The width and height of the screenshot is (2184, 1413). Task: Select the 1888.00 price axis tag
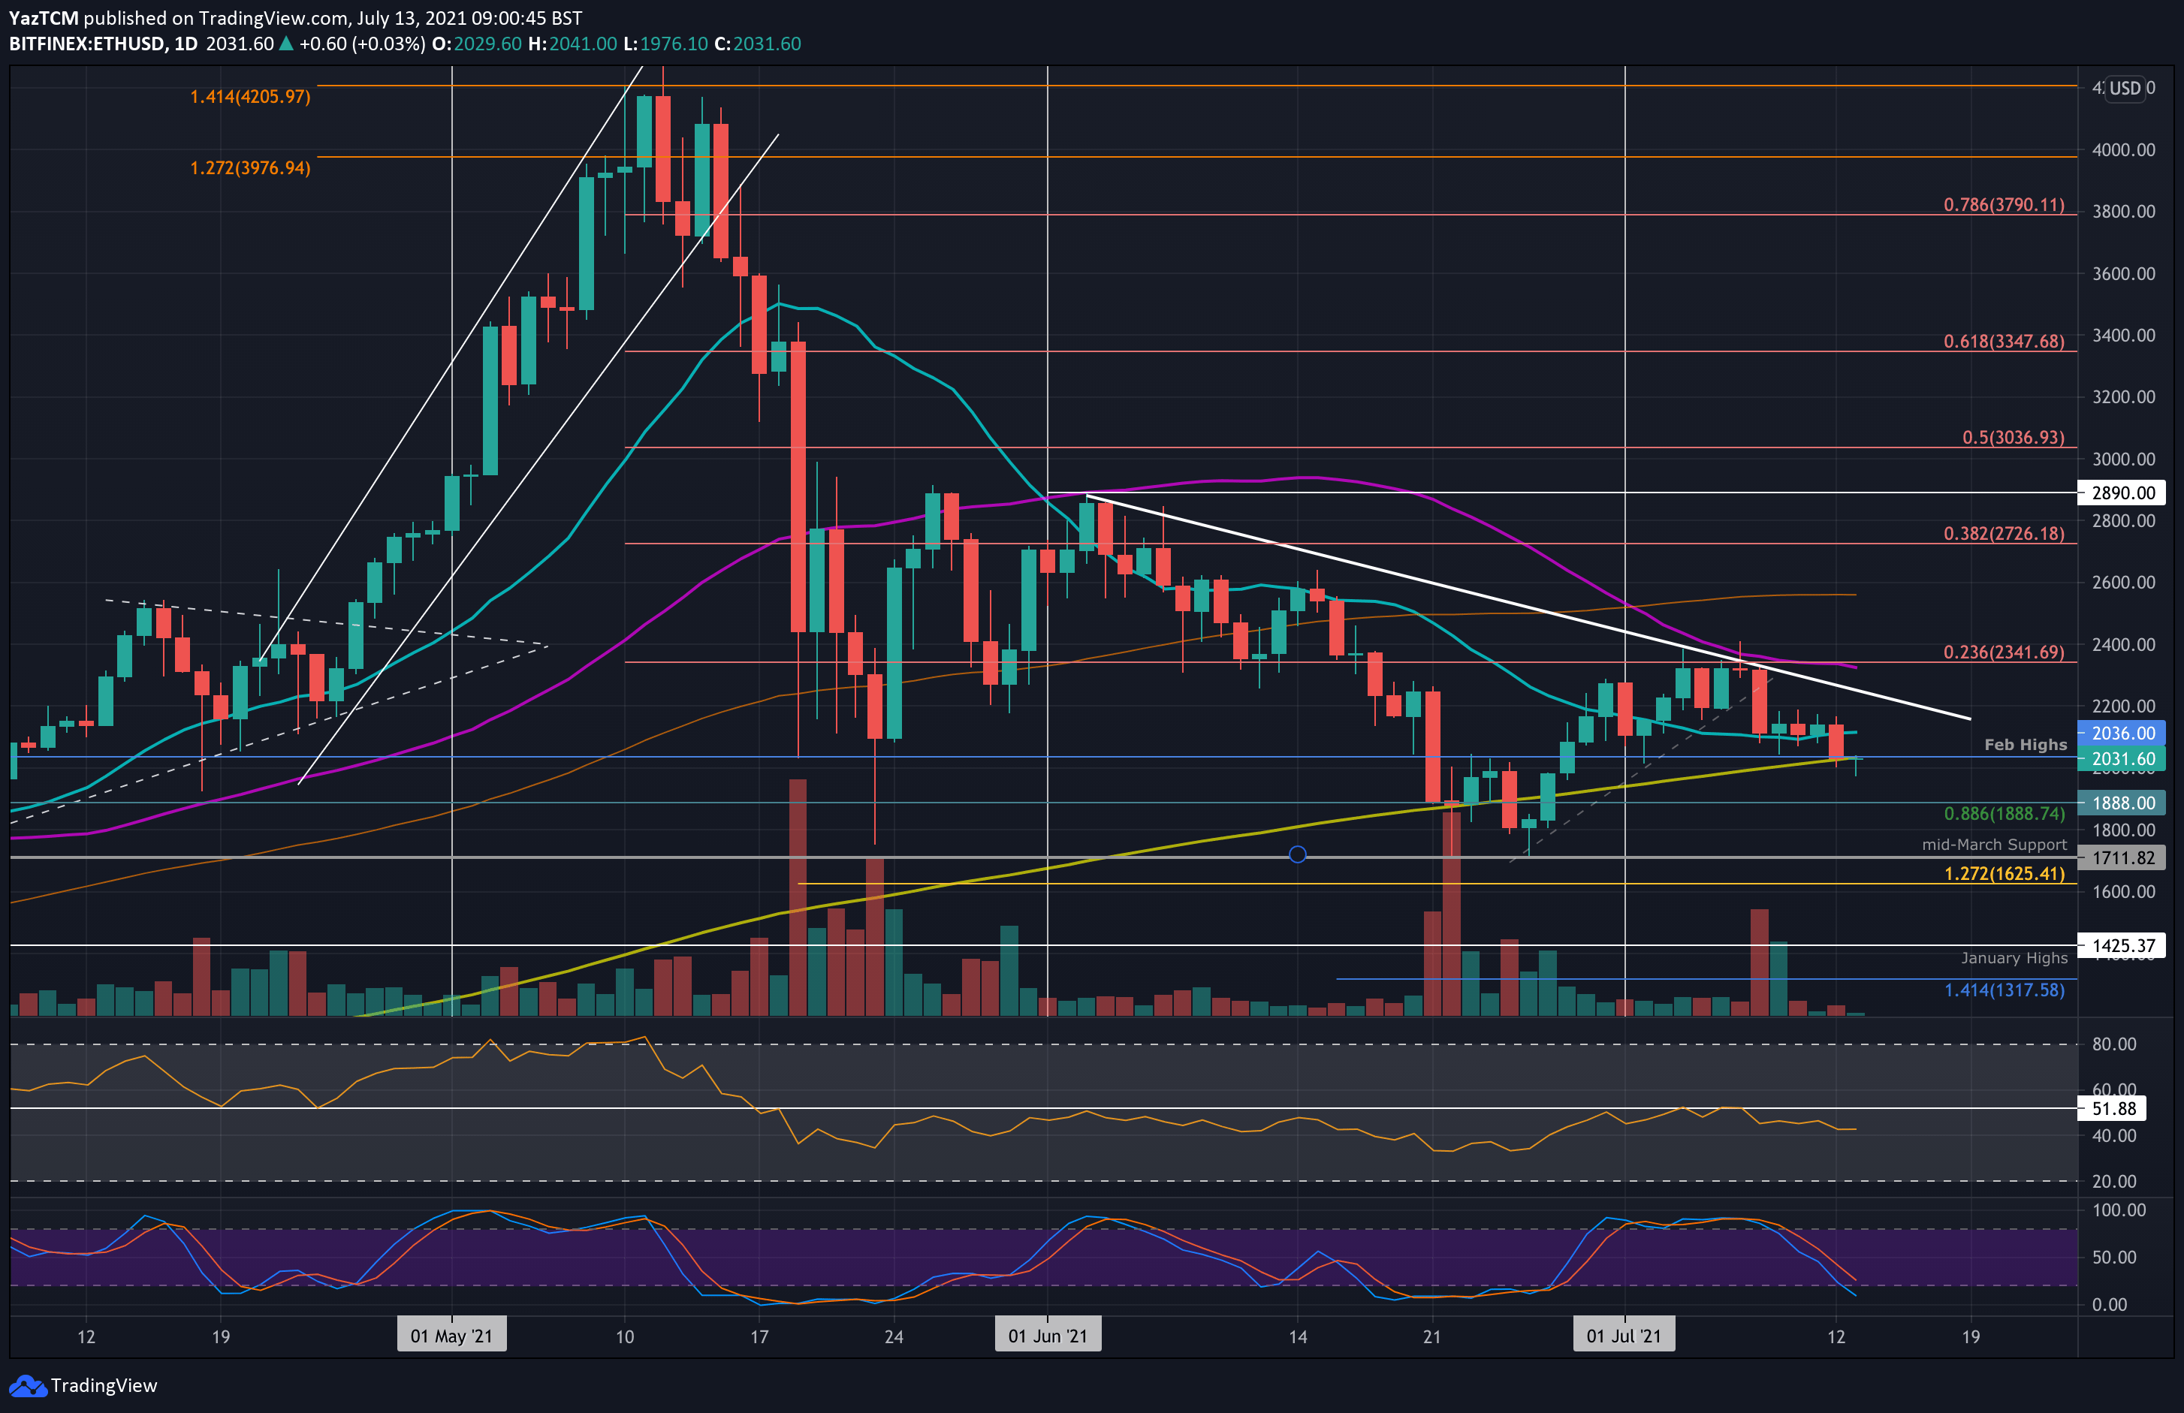coord(2122,803)
